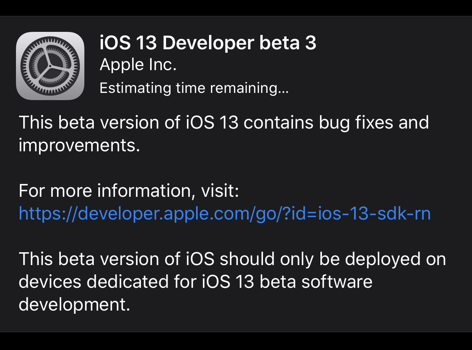Viewport: 472px width, 350px height.
Task: Tap the word 'development.' at the bottom
Action: (x=74, y=304)
